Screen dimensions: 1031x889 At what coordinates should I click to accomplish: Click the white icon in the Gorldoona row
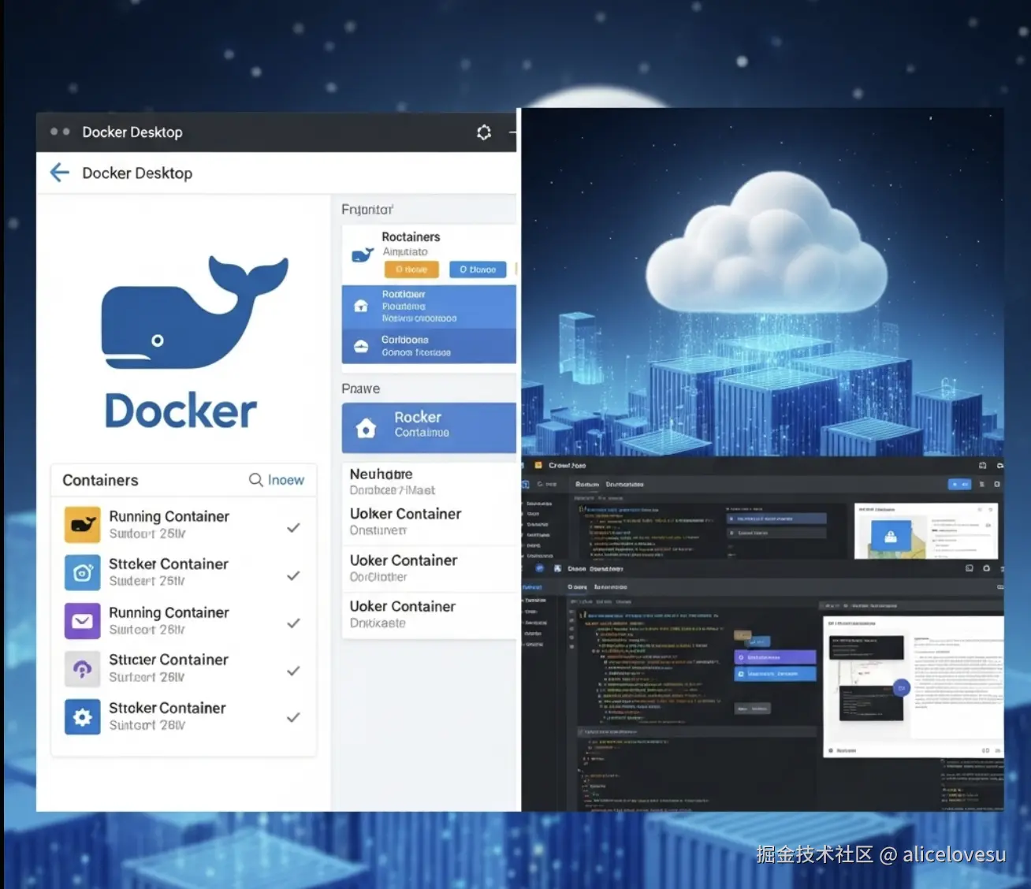point(361,346)
